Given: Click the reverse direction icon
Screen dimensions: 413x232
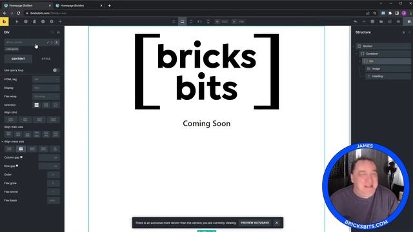Looking at the screenshot, I should pyautogui.click(x=55, y=105).
